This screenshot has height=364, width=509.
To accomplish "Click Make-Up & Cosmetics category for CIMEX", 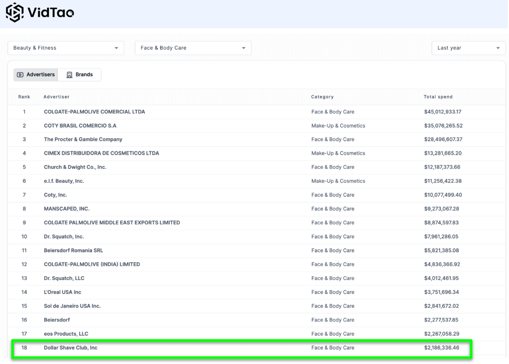I will pyautogui.click(x=338, y=153).
